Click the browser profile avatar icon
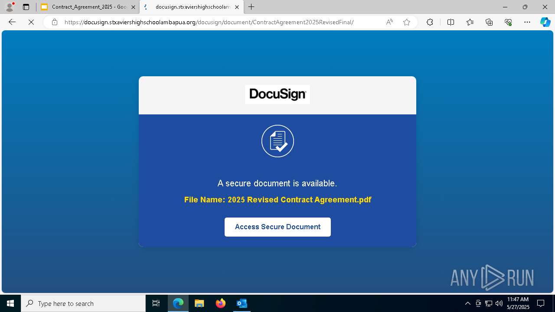The height and width of the screenshot is (312, 555). click(x=10, y=7)
